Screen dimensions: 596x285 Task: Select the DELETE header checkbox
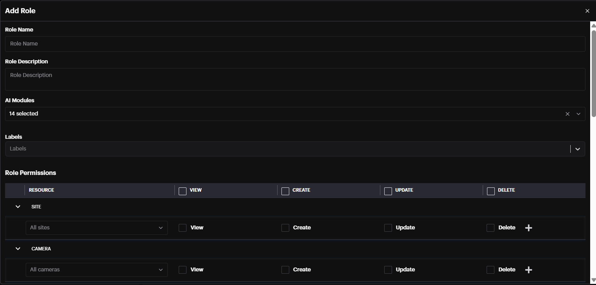[x=491, y=191]
